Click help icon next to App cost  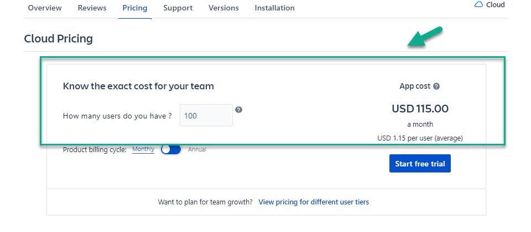click(x=436, y=87)
